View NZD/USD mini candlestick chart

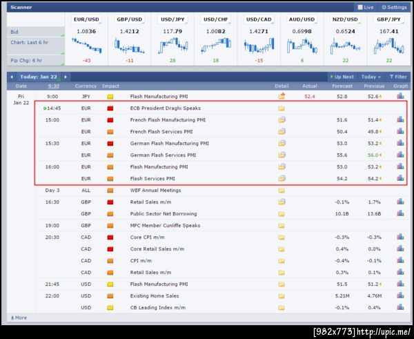point(346,46)
